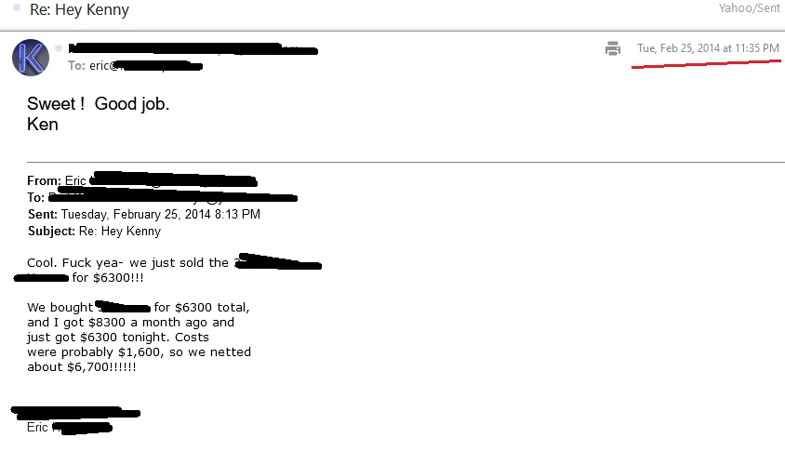Viewport: 785px width, 451px height.
Task: Click the "Re: Hey Kenny" subject heading
Action: tap(80, 10)
